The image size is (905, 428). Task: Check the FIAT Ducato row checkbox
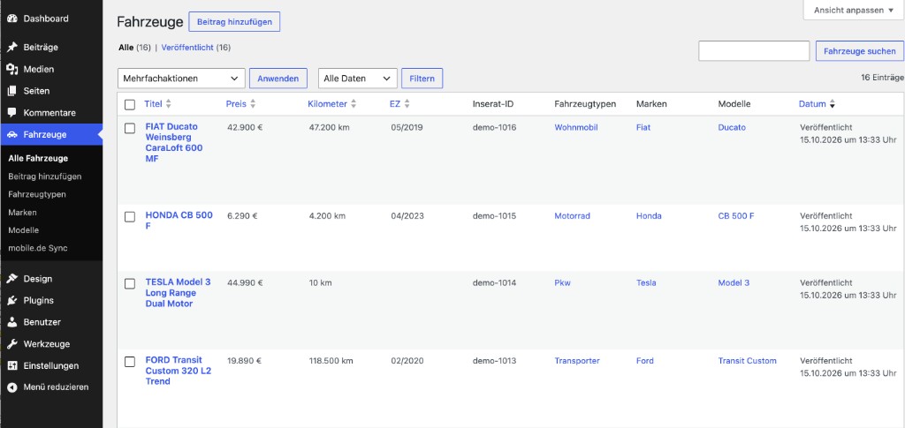(130, 128)
